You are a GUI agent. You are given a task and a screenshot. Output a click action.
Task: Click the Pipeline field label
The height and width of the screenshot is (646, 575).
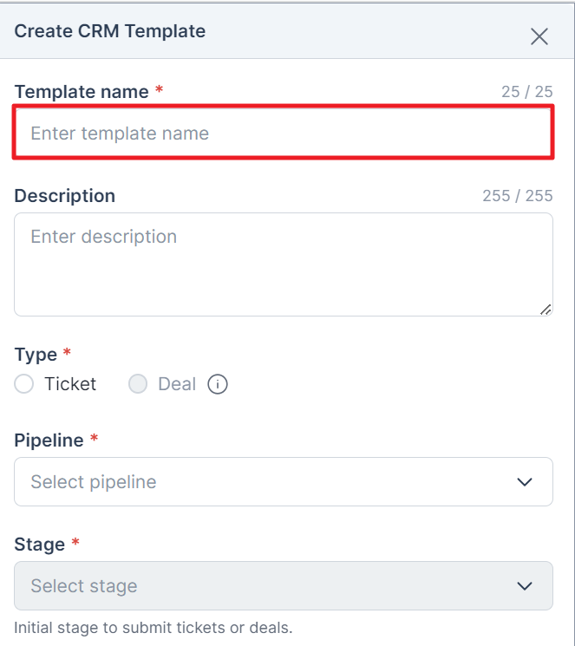pyautogui.click(x=49, y=440)
